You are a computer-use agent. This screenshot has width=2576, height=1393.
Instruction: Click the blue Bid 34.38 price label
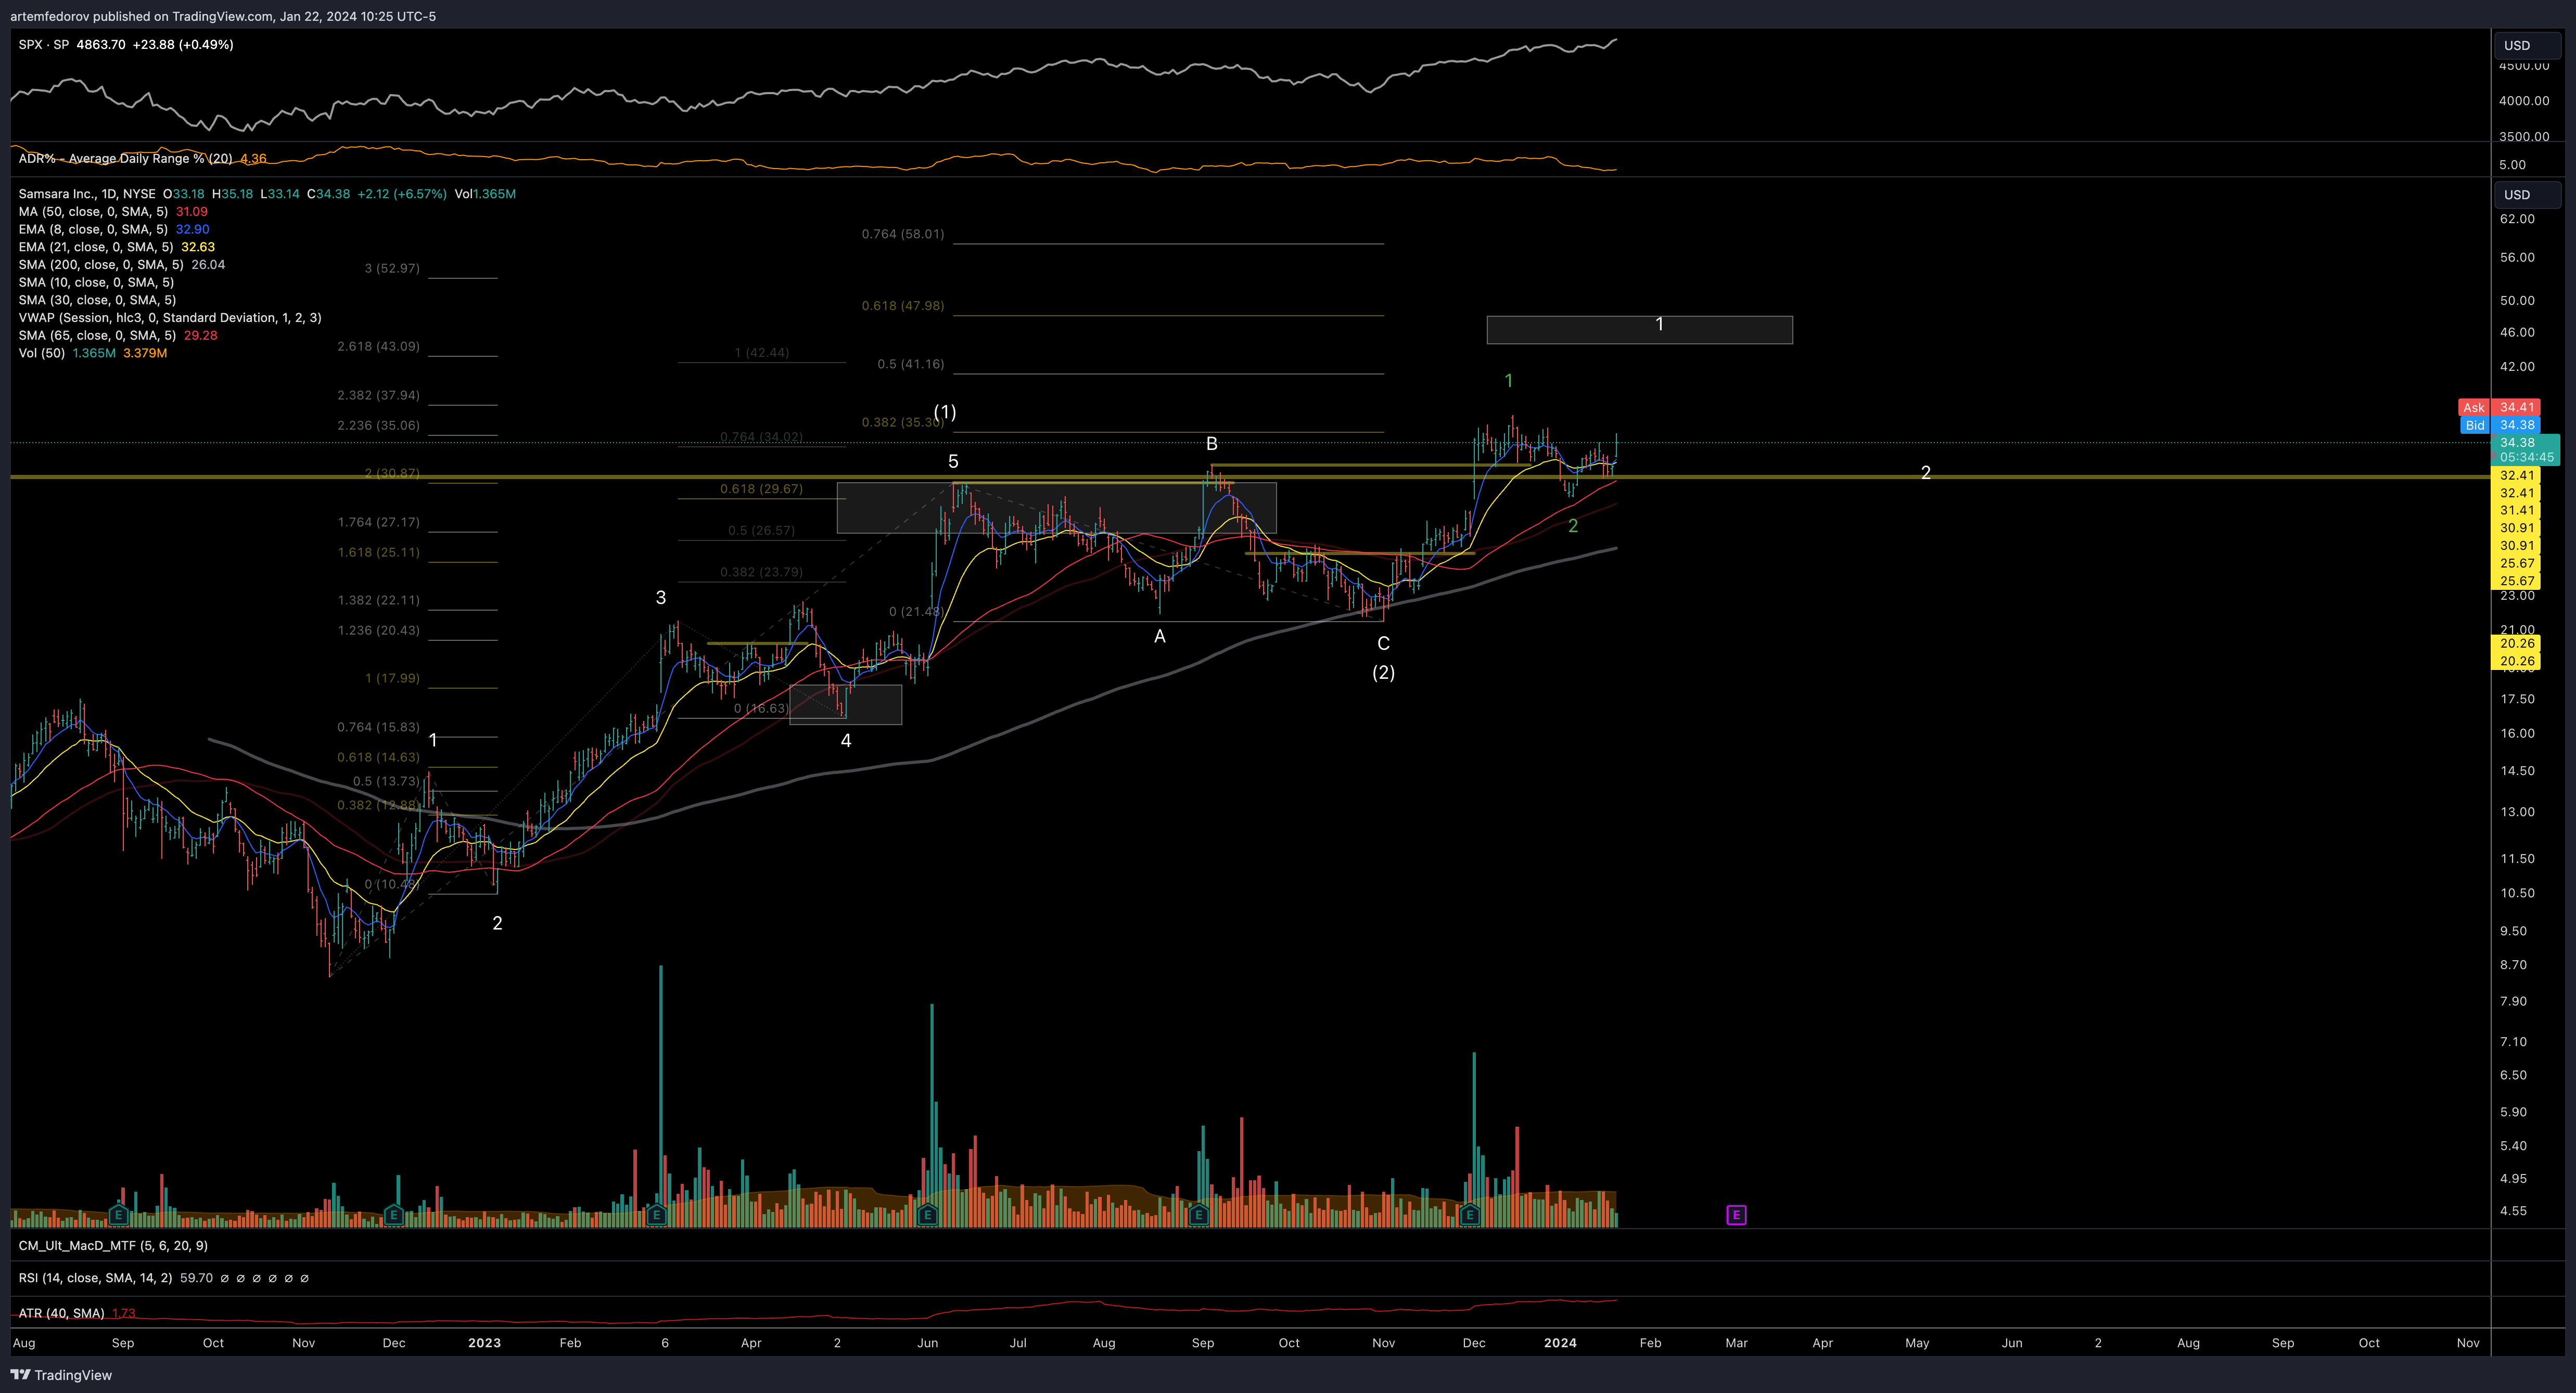coord(2500,425)
